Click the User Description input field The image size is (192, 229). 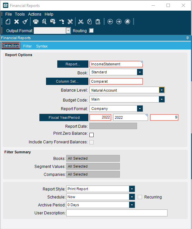click(117, 213)
